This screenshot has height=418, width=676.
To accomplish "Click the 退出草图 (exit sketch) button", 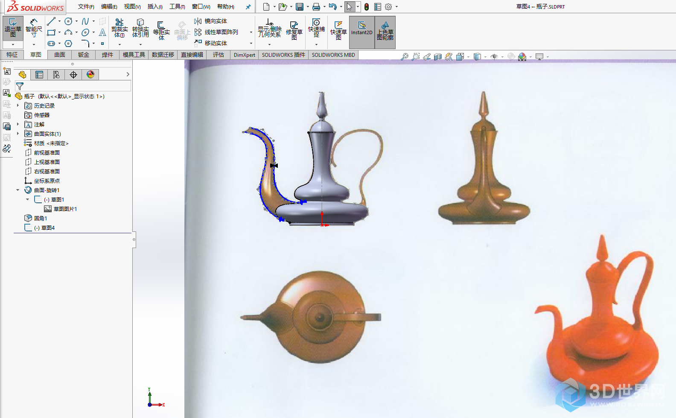I will coord(13,28).
